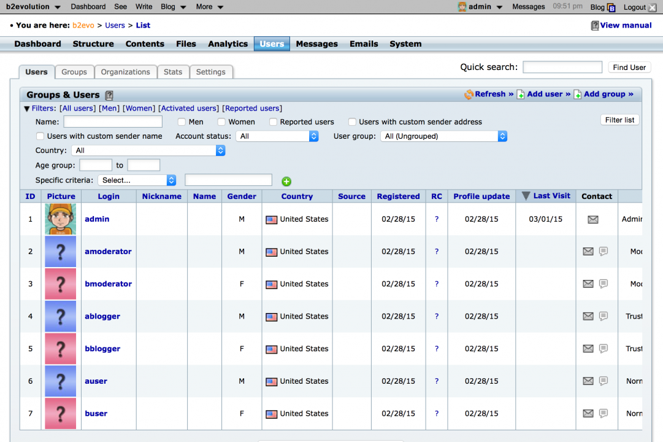The width and height of the screenshot is (663, 442).
Task: Check the Reported users checkbox
Action: (x=273, y=122)
